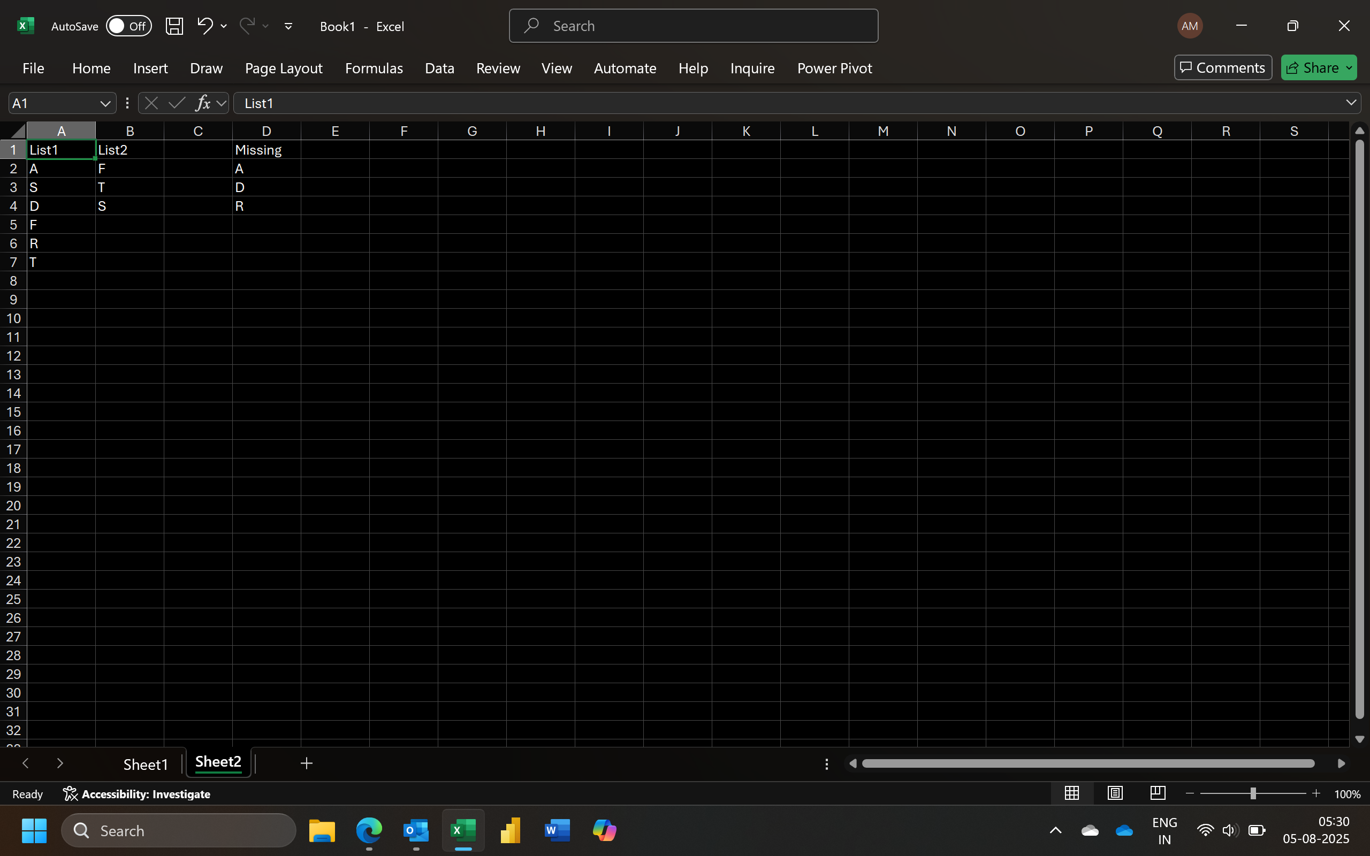Switch to the Sheet1 tab

click(x=146, y=764)
